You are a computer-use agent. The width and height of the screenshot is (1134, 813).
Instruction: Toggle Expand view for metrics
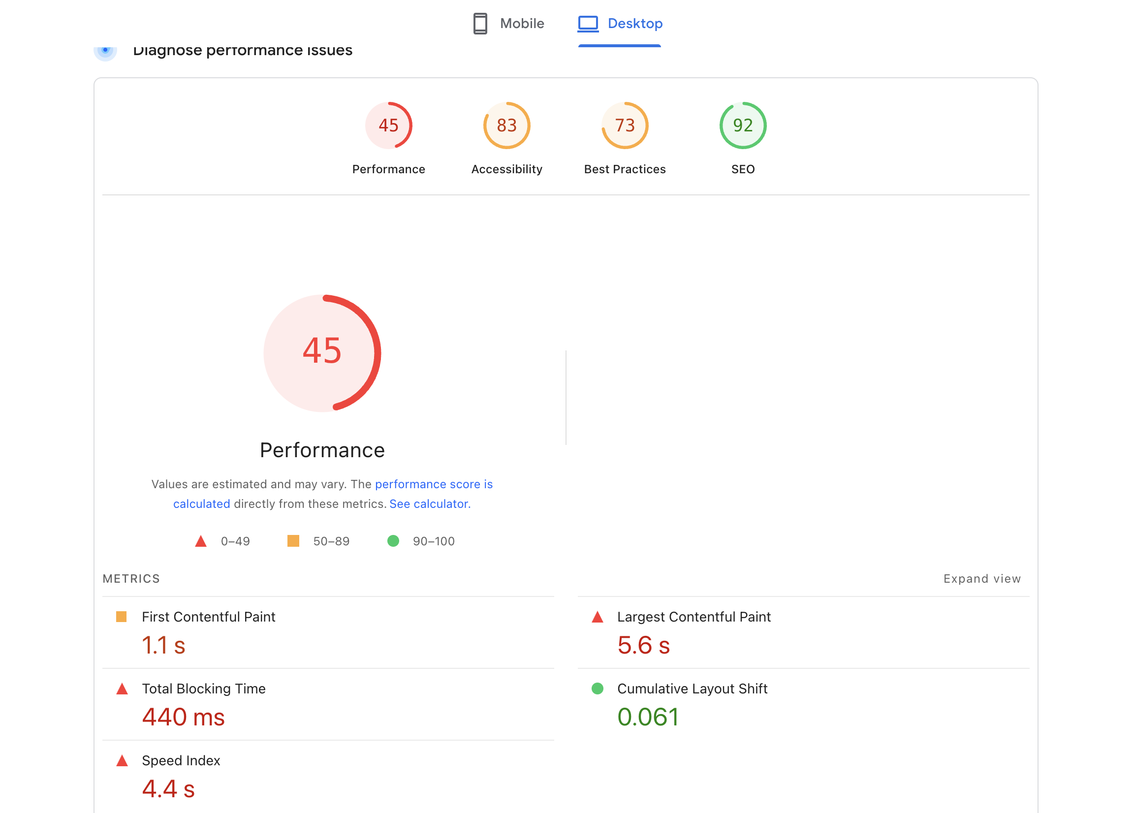point(981,579)
